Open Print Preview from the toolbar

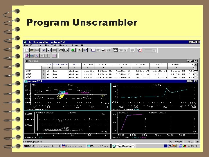click(66, 50)
